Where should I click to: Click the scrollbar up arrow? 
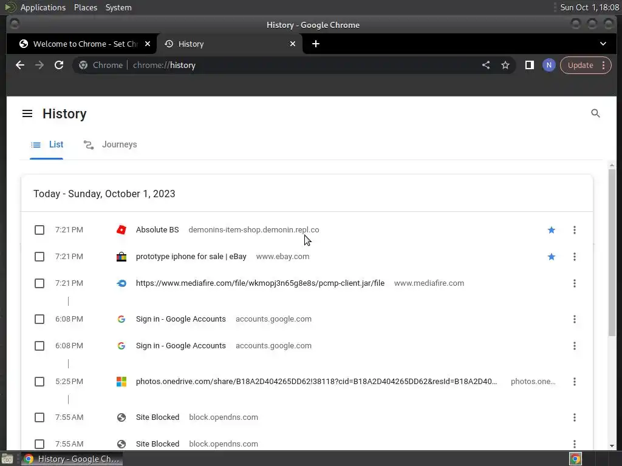pos(612,165)
